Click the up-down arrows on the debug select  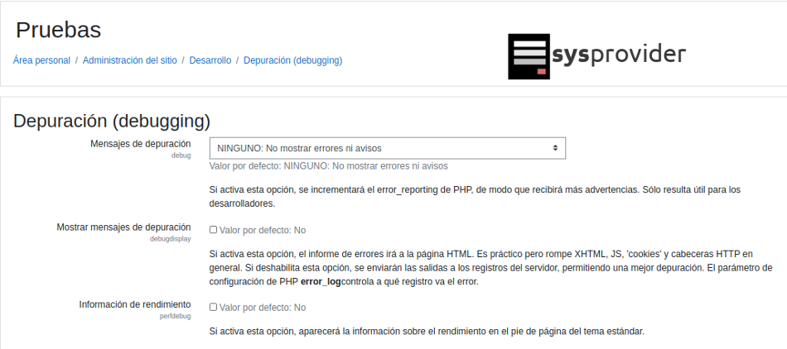(555, 148)
